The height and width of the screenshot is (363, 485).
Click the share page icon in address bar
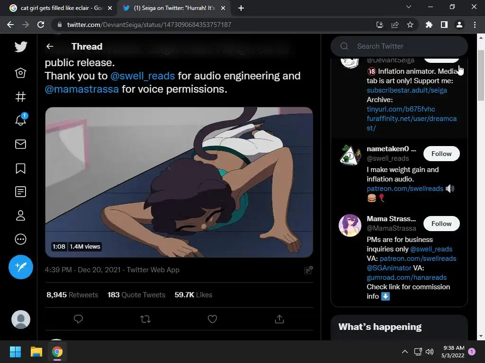[395, 25]
